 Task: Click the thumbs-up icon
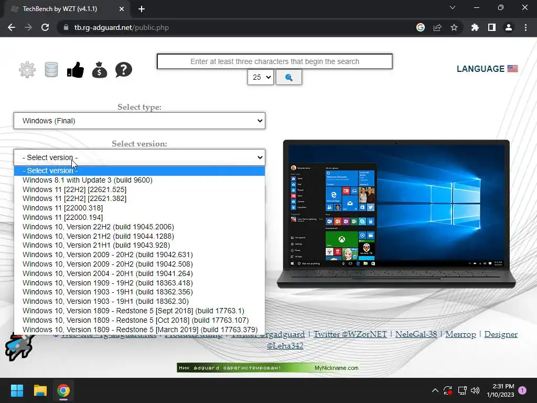pos(76,70)
